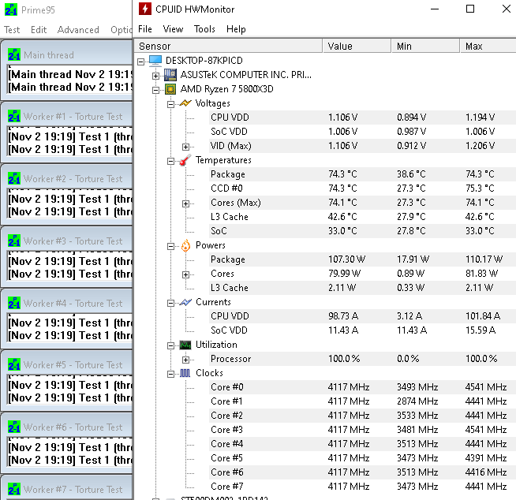This screenshot has width=516, height=500.
Task: Collapse the Temperatures section
Action: click(x=170, y=161)
